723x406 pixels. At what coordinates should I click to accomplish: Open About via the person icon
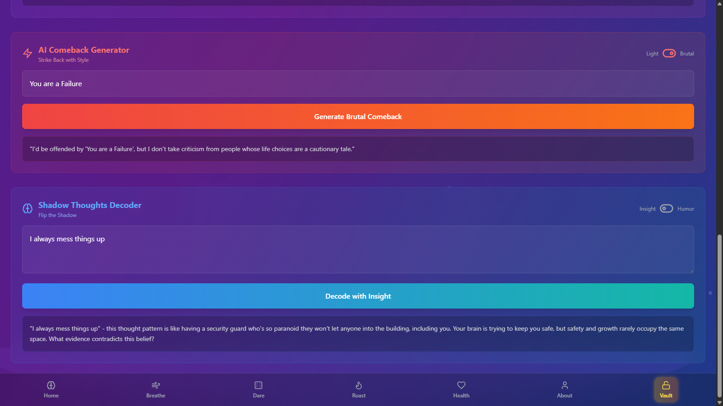(564, 385)
